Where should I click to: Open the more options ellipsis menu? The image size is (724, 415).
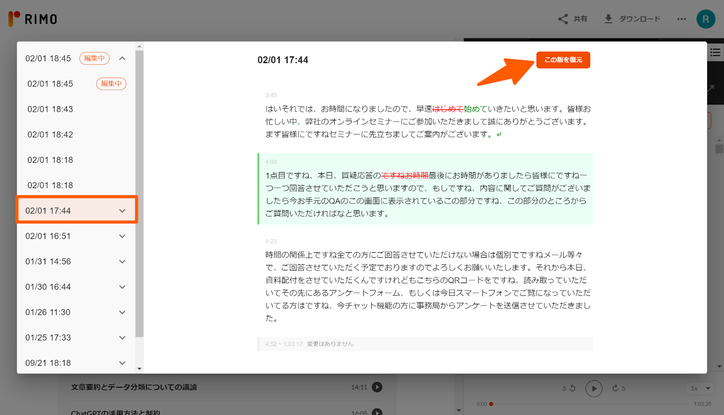pyautogui.click(x=681, y=19)
